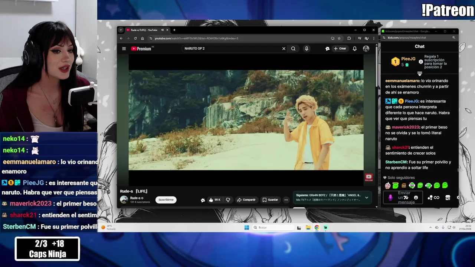Collapse the leaderboard with the arrow handle
475x267 pixels.
point(420,74)
